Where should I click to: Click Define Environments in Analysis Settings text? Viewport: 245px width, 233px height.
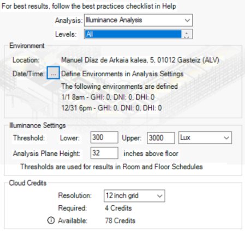tap(122, 74)
